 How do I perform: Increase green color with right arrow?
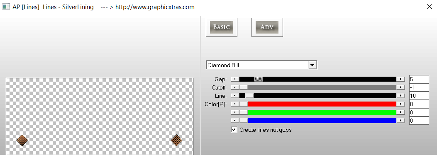coord(400,112)
